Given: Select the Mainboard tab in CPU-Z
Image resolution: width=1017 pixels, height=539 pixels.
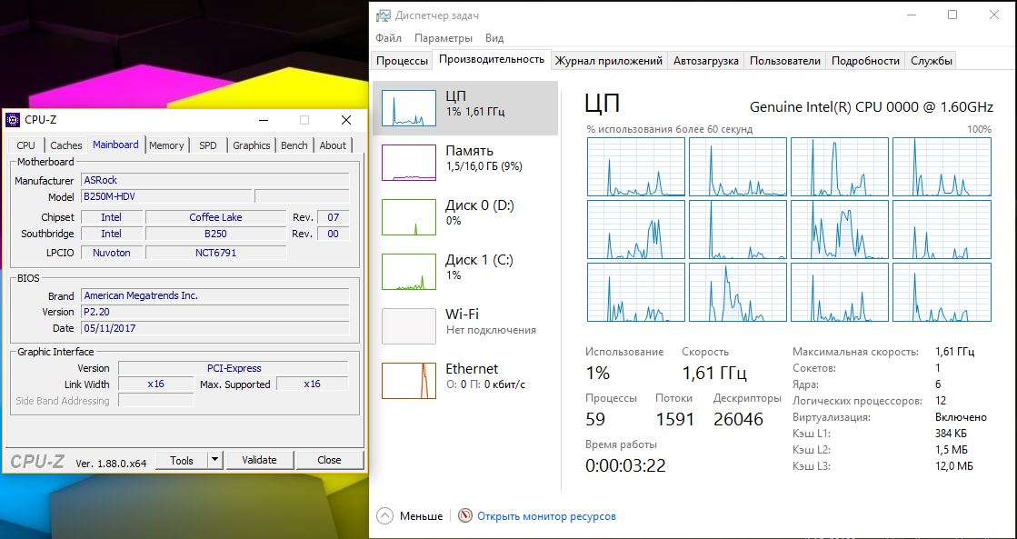Looking at the screenshot, I should coord(115,144).
